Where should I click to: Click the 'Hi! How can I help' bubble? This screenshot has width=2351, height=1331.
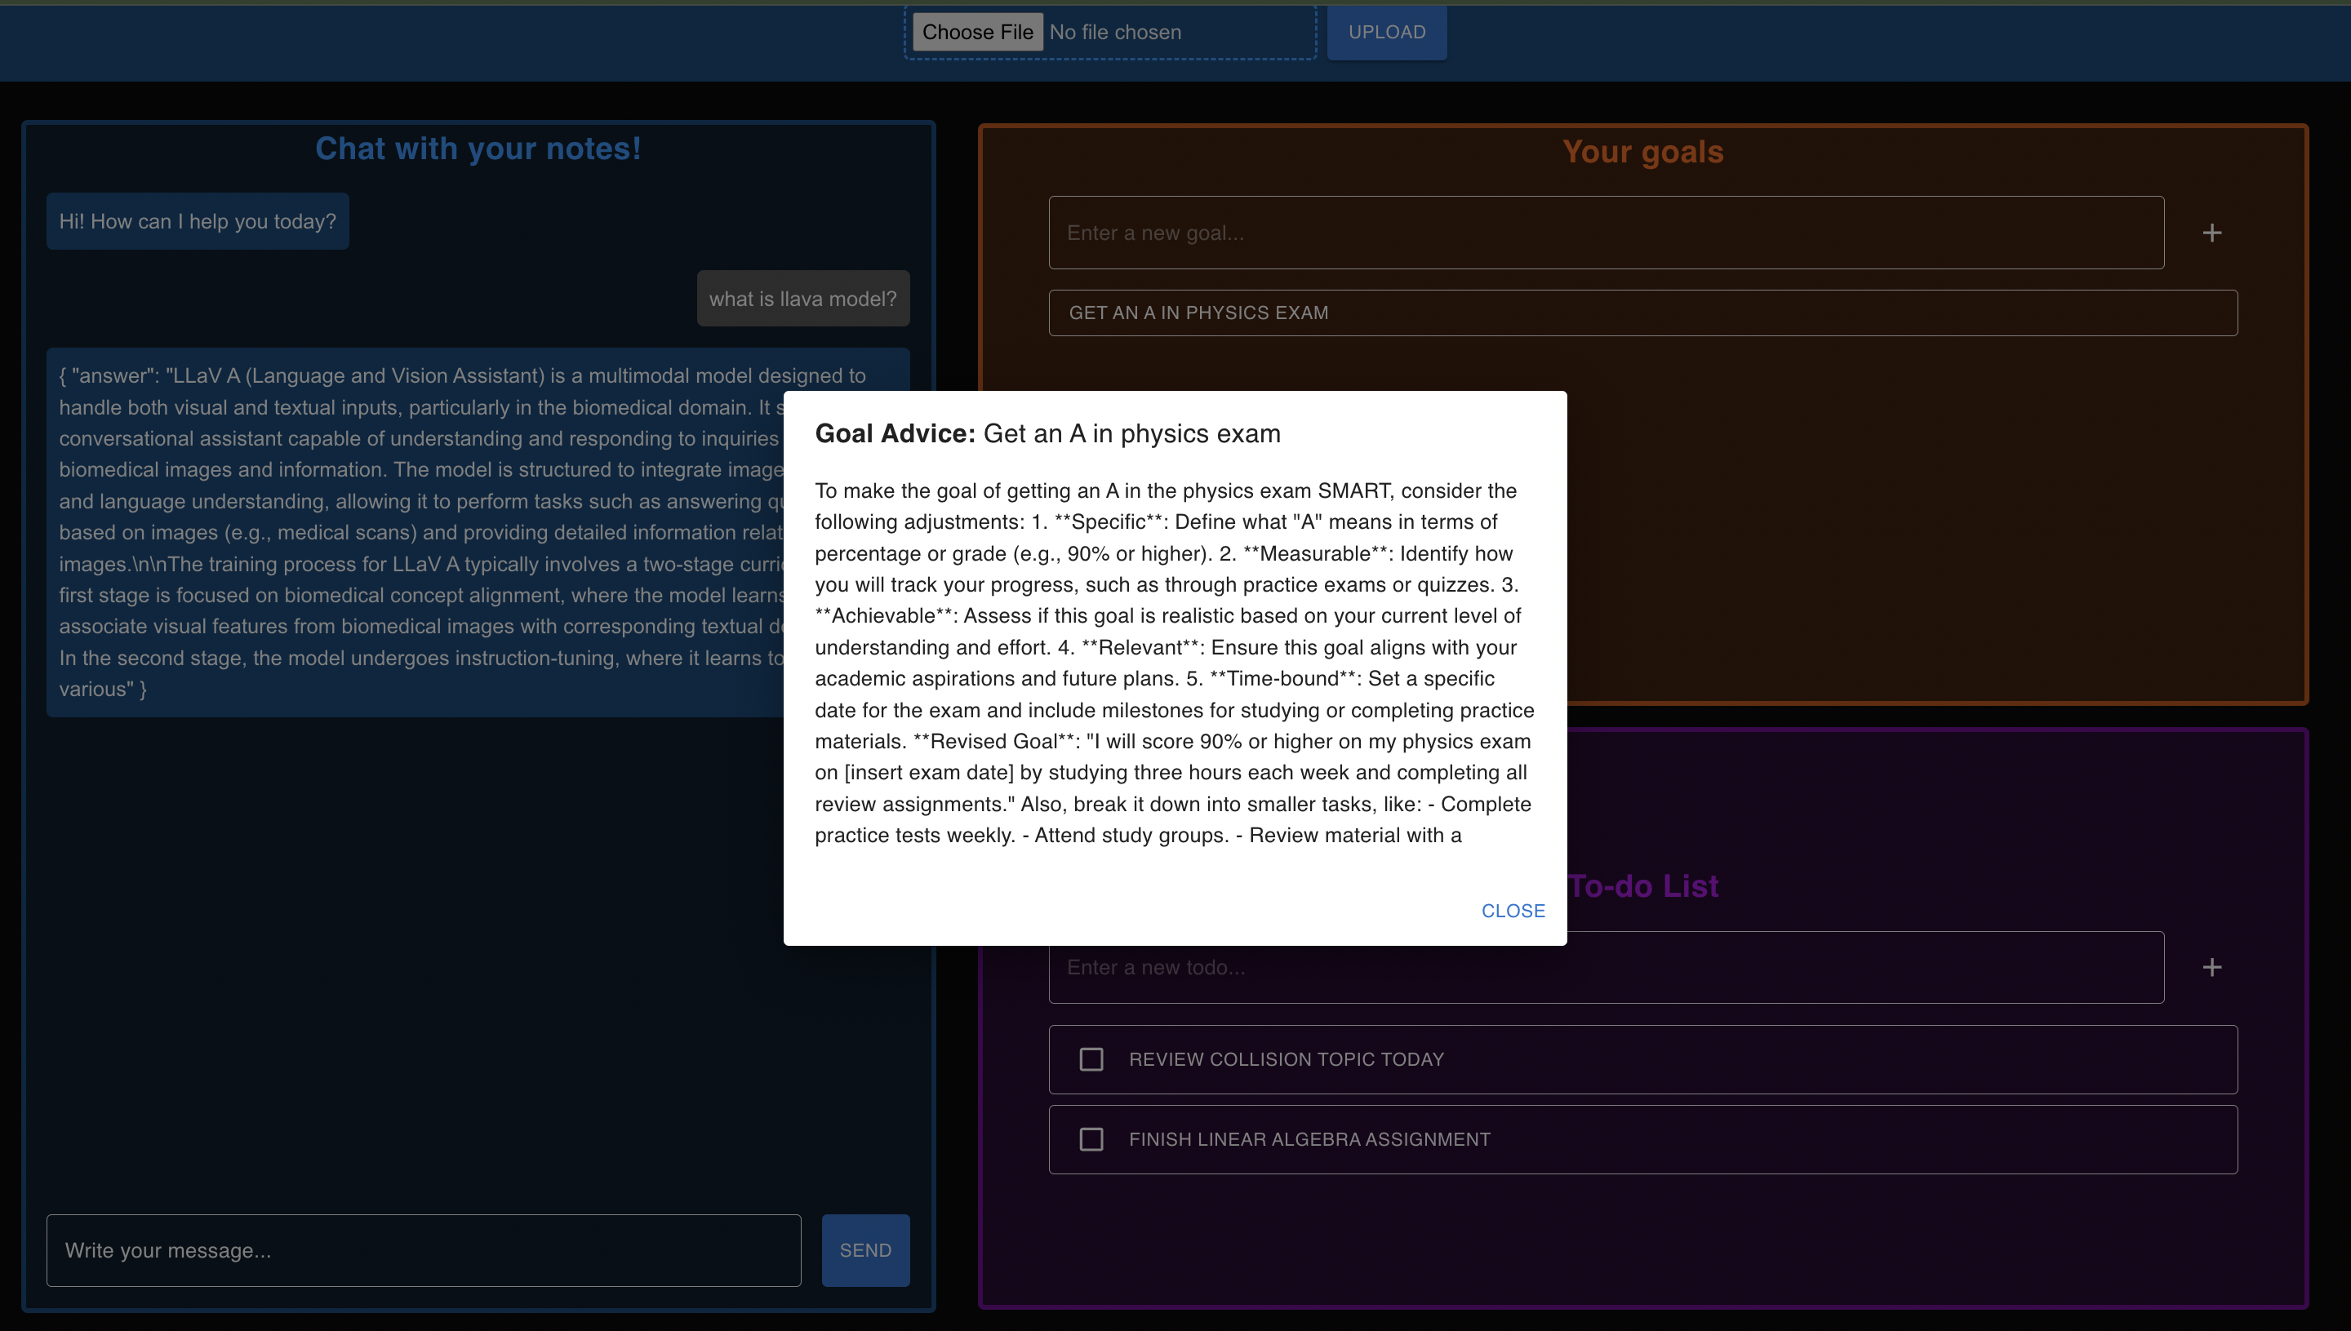pyautogui.click(x=198, y=221)
